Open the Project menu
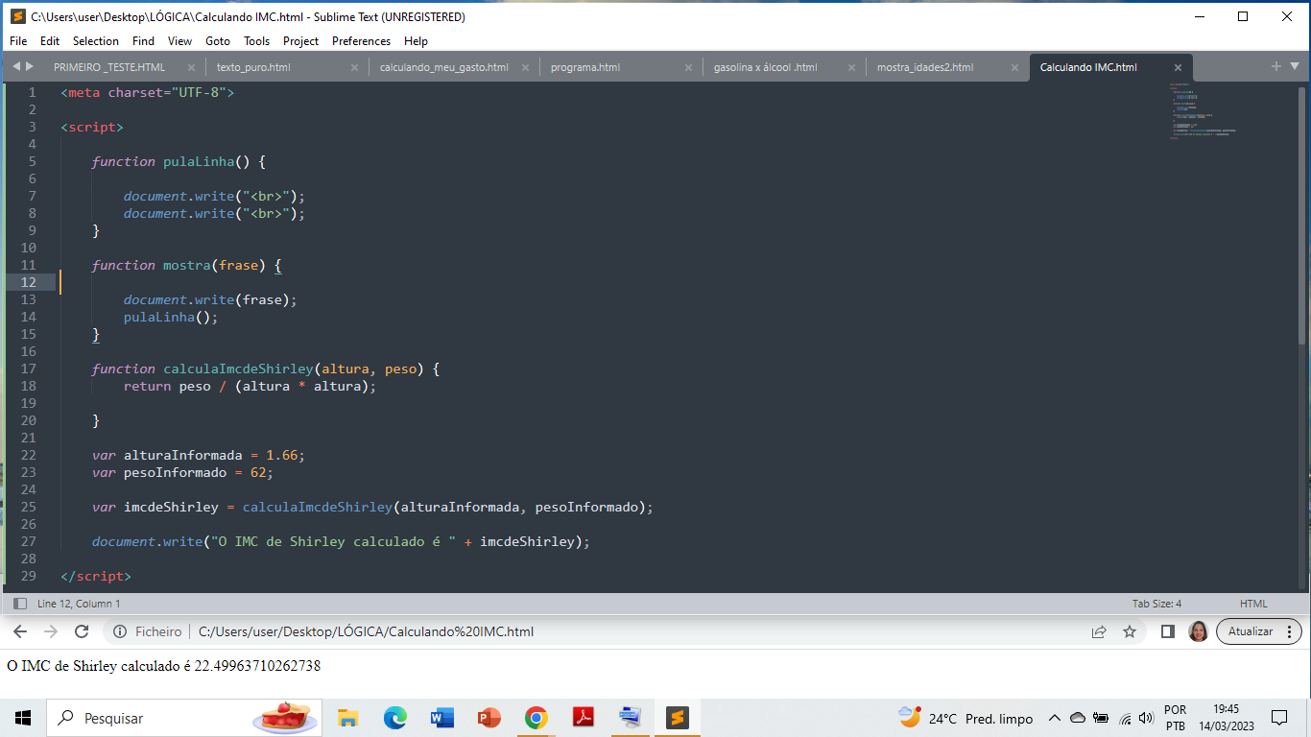 pyautogui.click(x=300, y=41)
